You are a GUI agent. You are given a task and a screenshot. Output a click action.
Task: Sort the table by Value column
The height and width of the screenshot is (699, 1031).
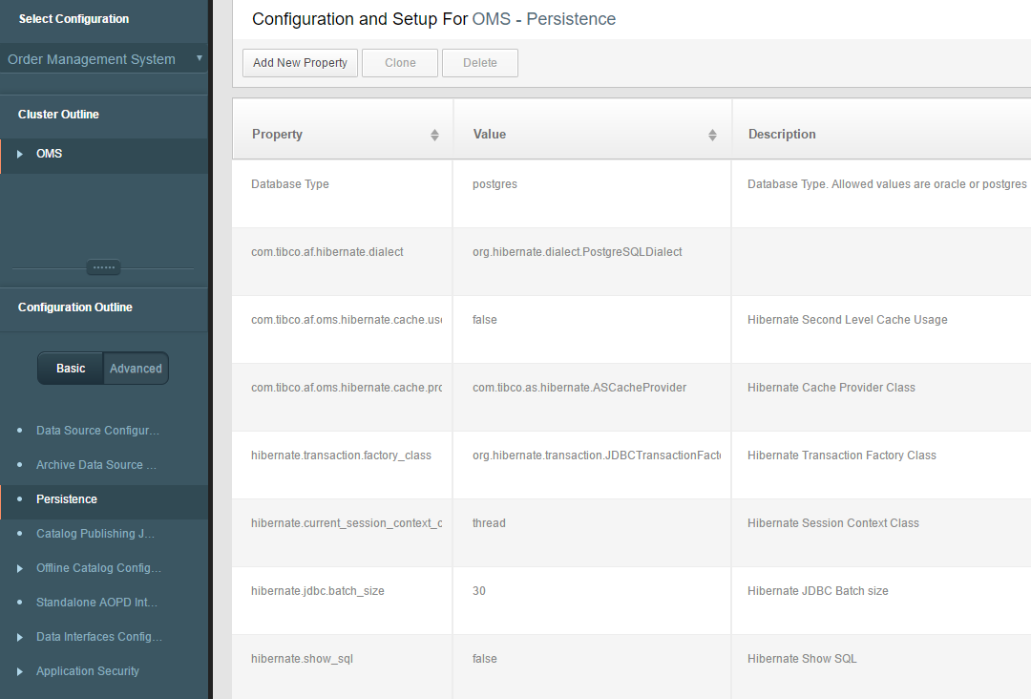[712, 135]
